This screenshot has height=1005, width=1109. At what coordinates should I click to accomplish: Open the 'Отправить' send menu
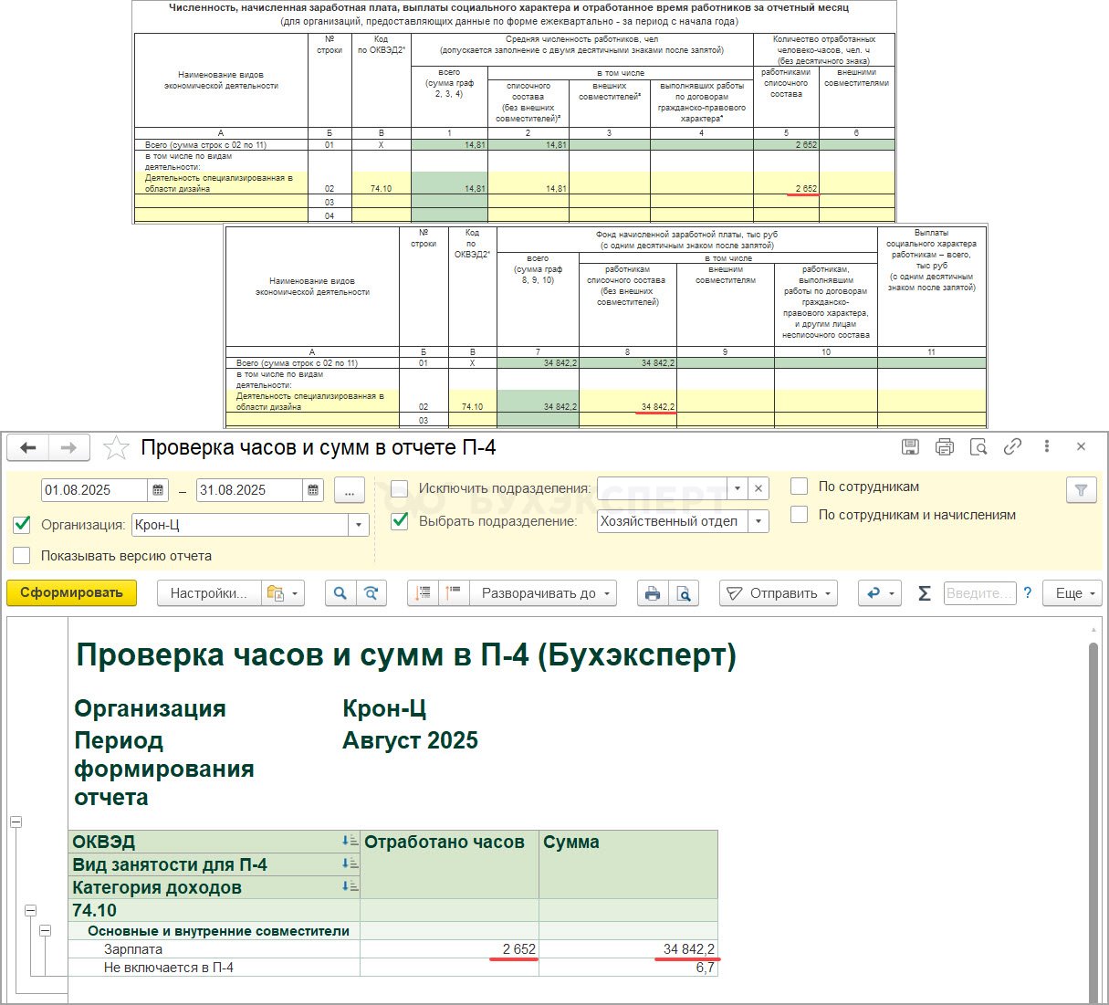779,593
